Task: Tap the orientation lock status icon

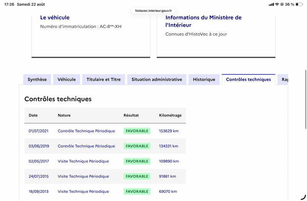Action: pos(282,4)
